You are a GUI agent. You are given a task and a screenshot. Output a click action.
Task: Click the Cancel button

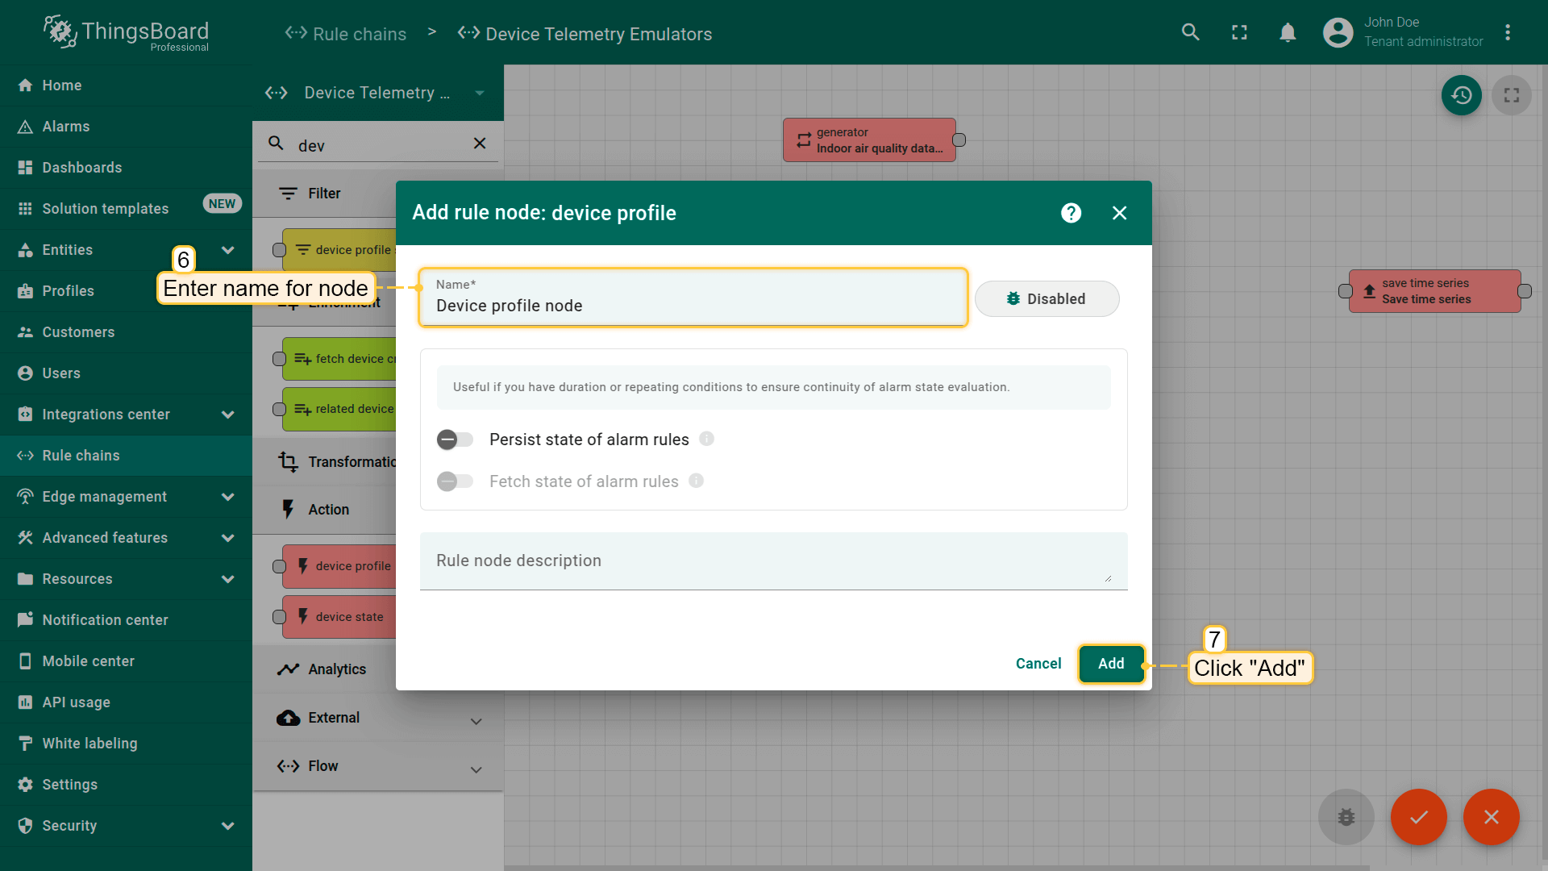click(x=1038, y=664)
